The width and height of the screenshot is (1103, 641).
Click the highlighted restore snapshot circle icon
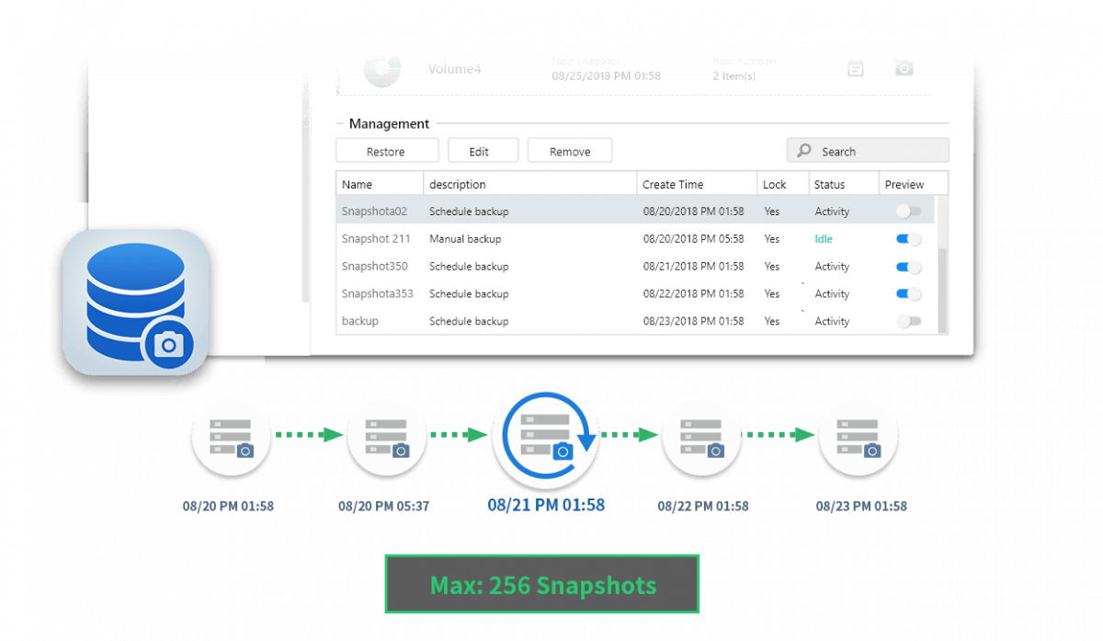click(546, 435)
